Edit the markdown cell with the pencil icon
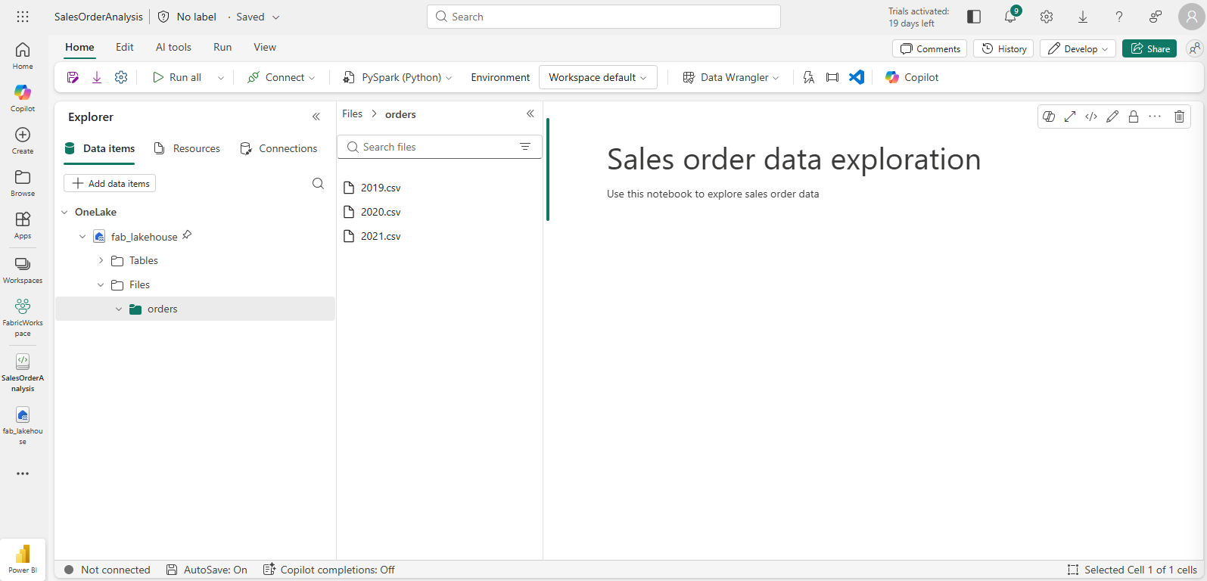 [1112, 117]
